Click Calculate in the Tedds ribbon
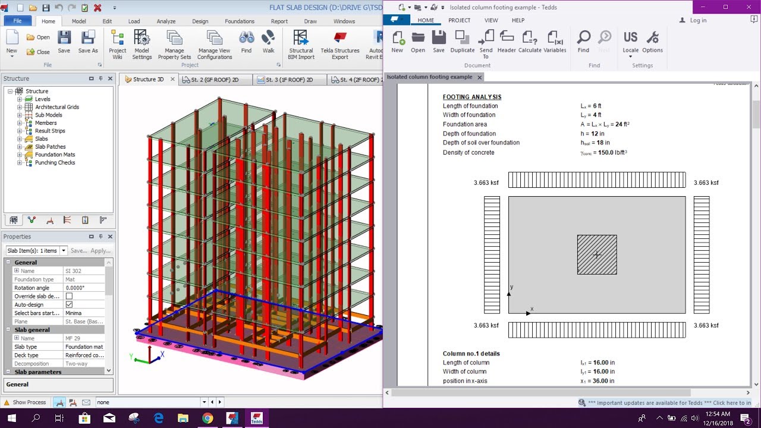This screenshot has height=428, width=761. point(530,42)
